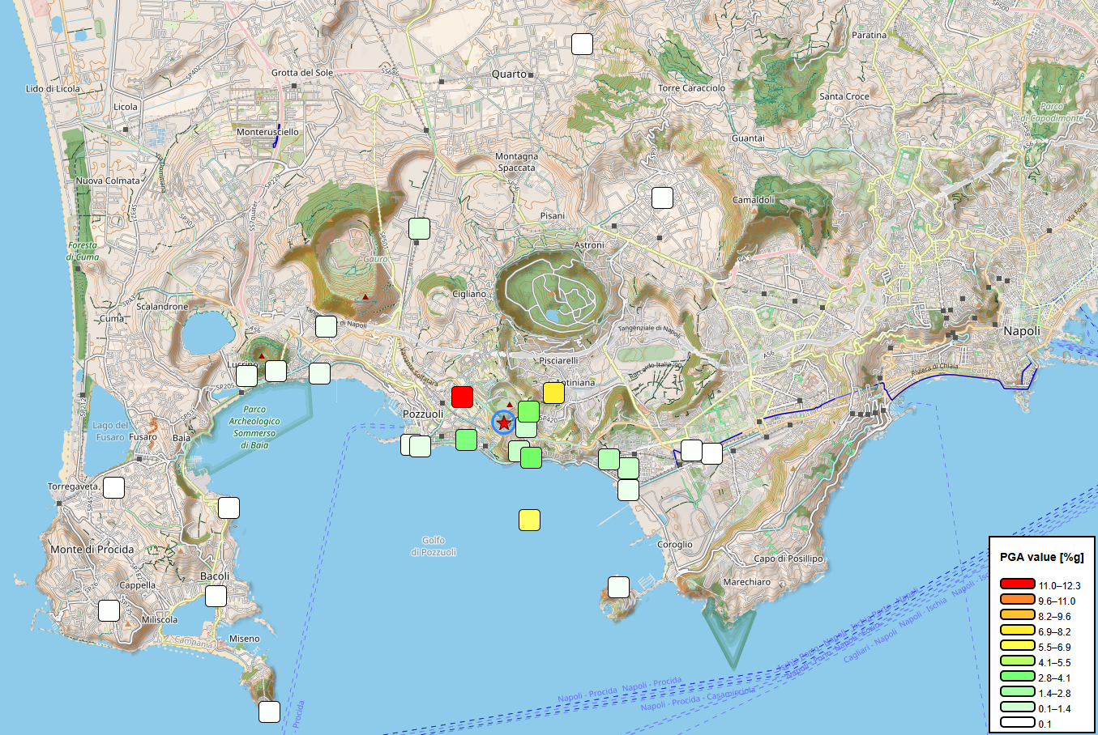Select the marker overlapping the Lucrino label

tap(246, 376)
